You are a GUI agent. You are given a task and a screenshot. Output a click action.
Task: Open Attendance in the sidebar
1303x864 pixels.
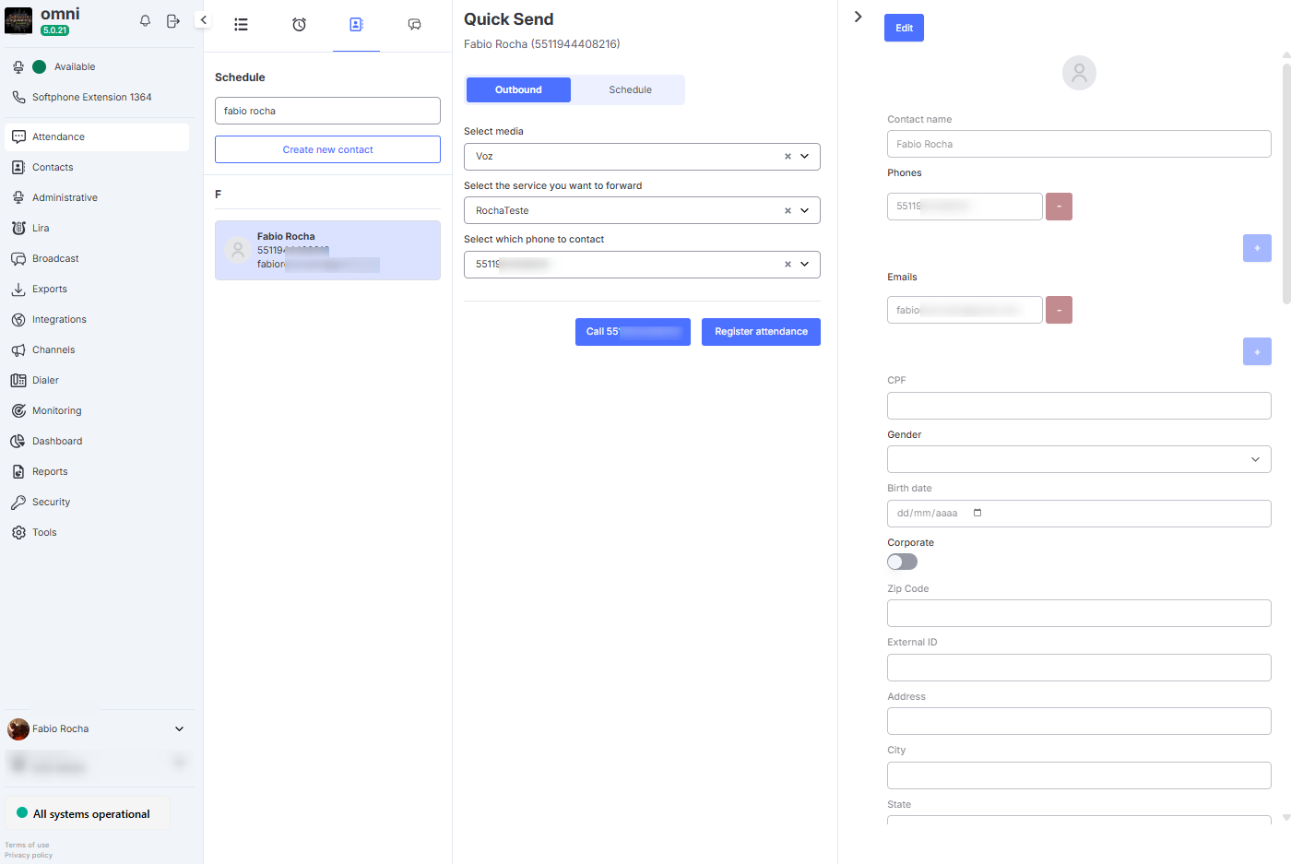(97, 136)
